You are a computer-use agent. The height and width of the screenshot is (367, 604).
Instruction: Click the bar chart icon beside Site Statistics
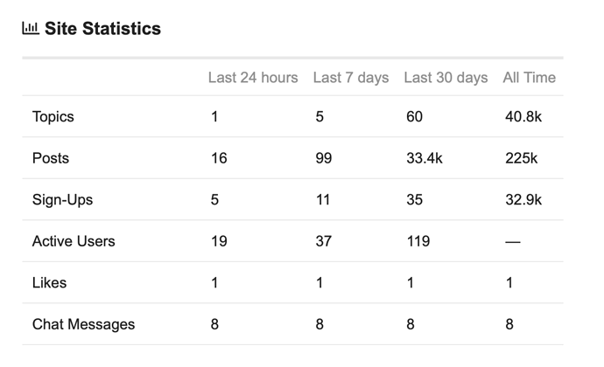tap(31, 29)
